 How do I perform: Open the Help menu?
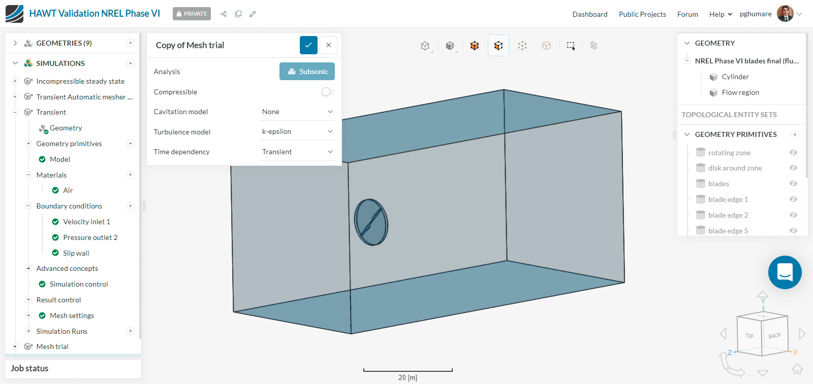tap(720, 14)
